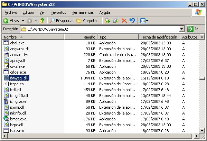Click the vertical scrollbar down arrow

(202, 131)
